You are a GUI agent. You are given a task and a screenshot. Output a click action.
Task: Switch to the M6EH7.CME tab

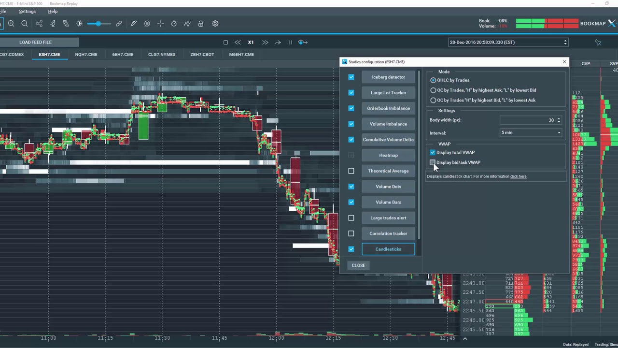tap(241, 55)
